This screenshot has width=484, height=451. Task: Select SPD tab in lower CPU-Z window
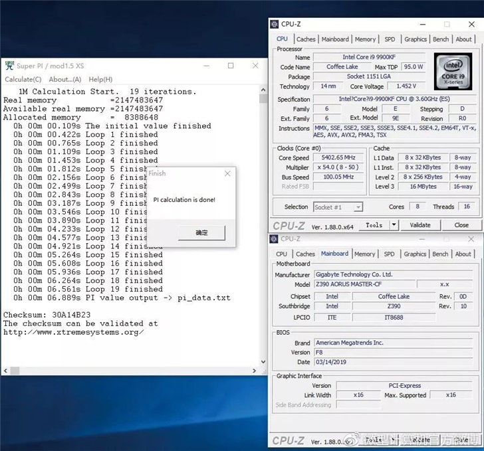[x=389, y=254]
